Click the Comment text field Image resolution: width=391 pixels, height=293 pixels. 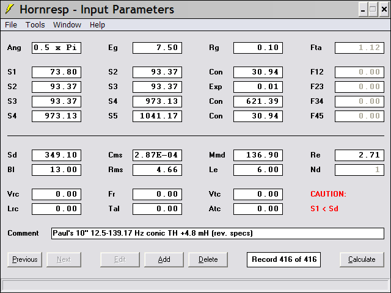(217, 233)
